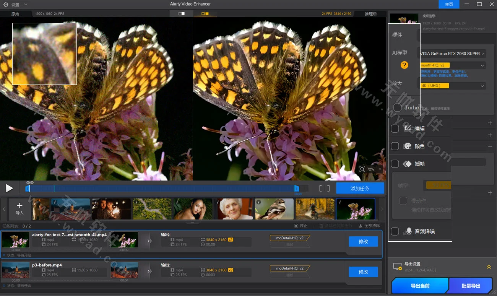Switch to the 主页 (Home) tab
The height and width of the screenshot is (296, 497).
(x=448, y=4)
